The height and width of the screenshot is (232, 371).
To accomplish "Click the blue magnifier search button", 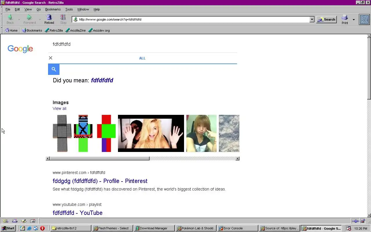I will [54, 69].
